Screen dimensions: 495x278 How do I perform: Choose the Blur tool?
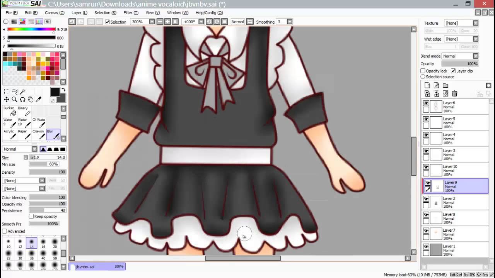click(53, 134)
